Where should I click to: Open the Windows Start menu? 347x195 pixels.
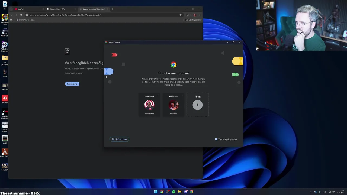(x=156, y=192)
